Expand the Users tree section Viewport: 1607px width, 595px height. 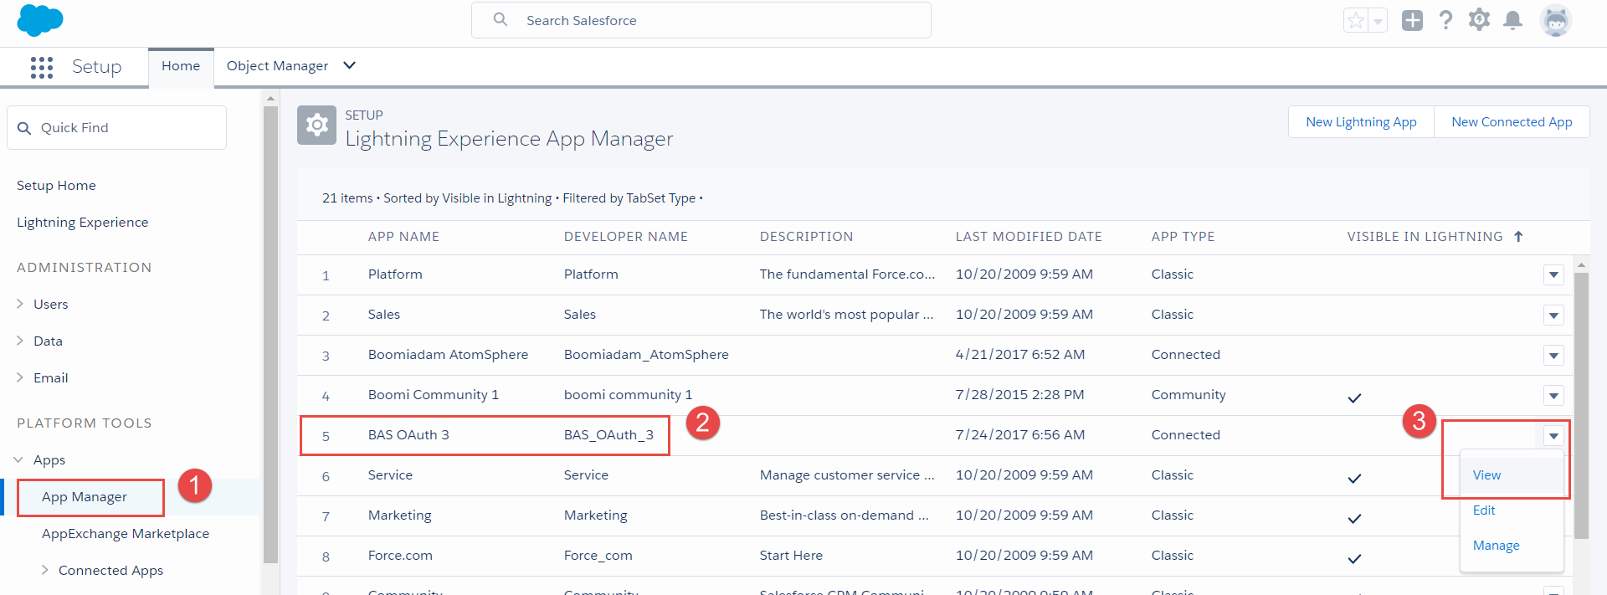[x=20, y=304]
